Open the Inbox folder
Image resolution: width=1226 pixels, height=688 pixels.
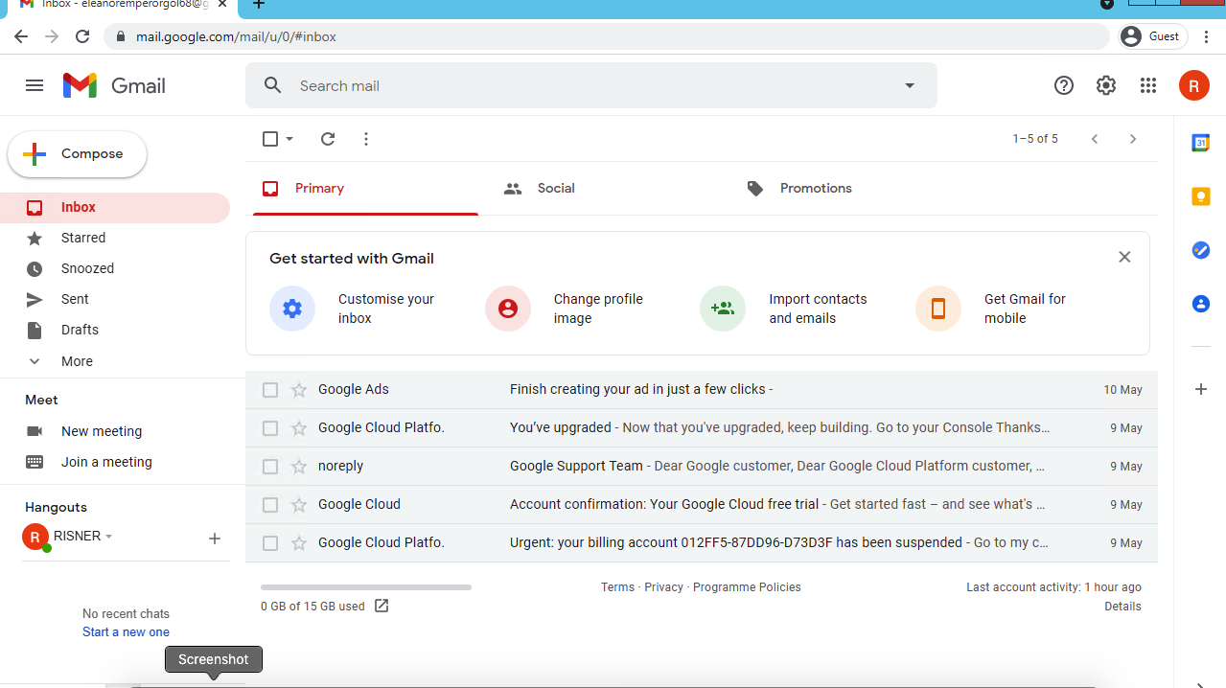pos(115,207)
